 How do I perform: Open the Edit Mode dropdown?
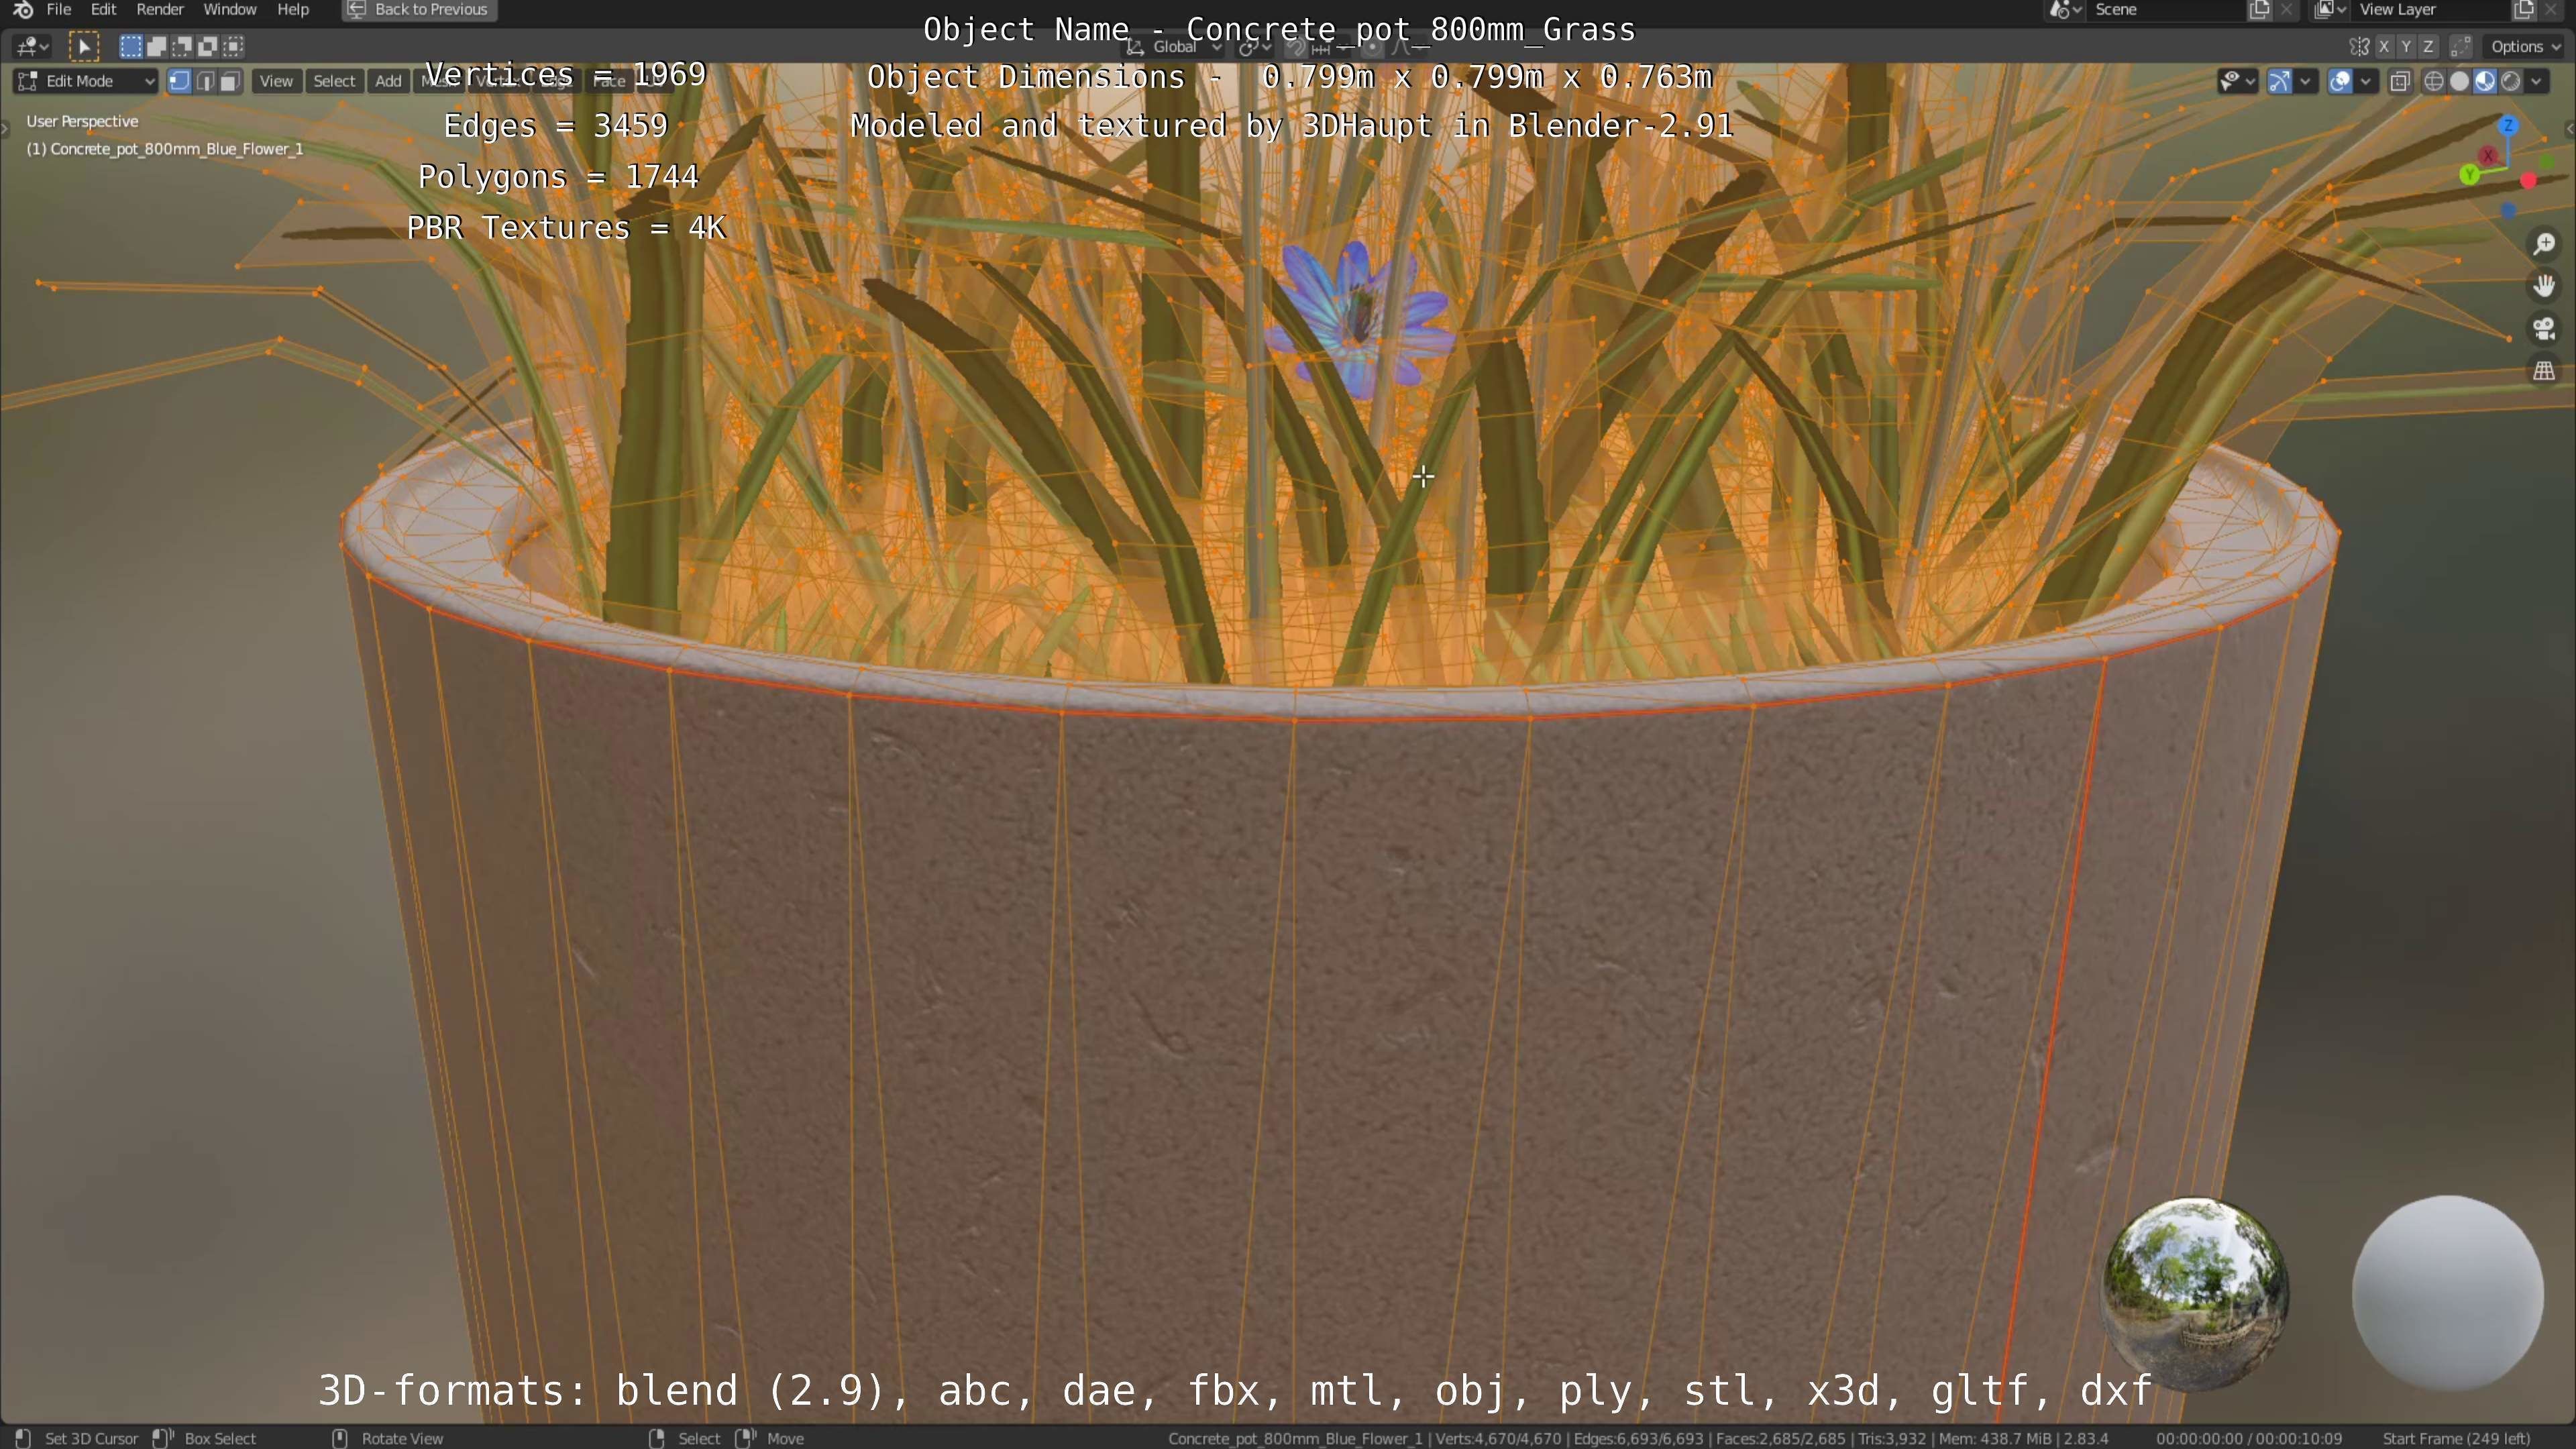86,81
